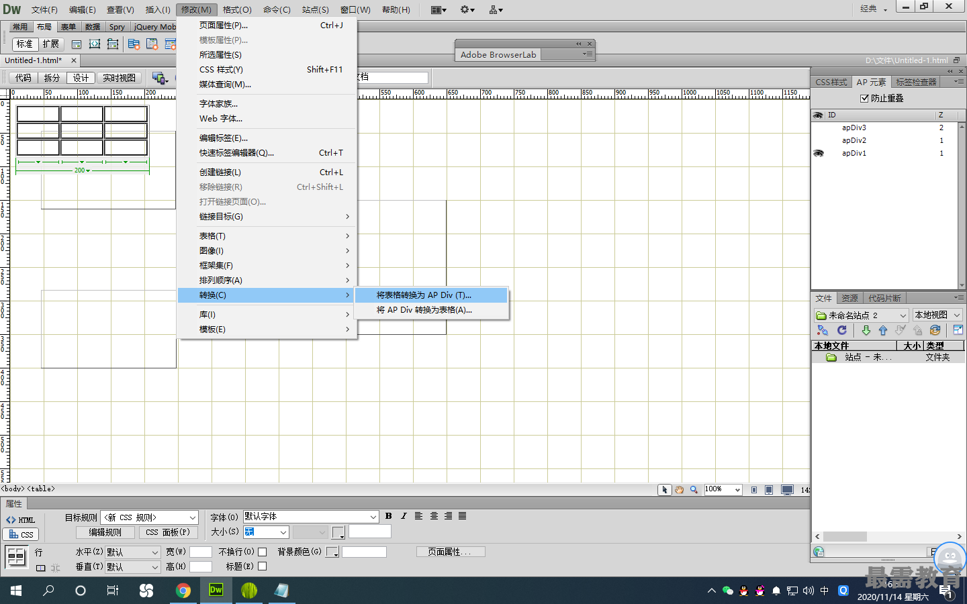The width and height of the screenshot is (967, 604).
Task: Select Expanded layout mode
Action: pos(51,44)
